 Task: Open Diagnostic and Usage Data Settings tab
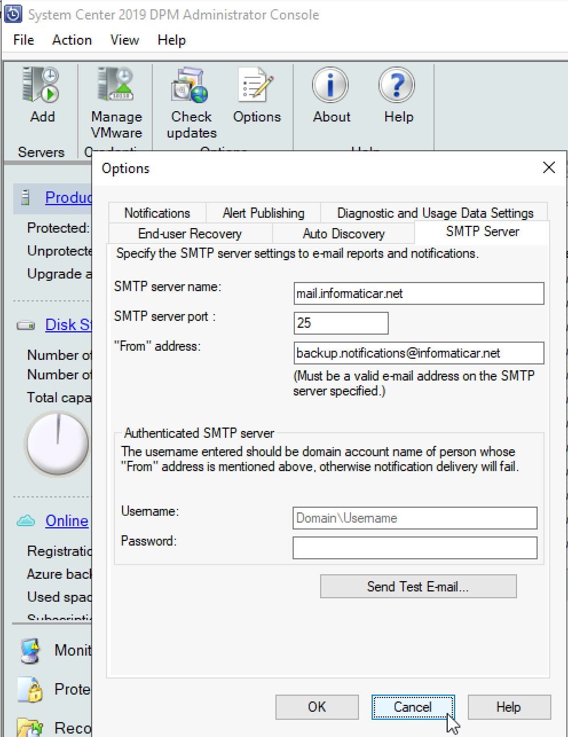tap(435, 213)
